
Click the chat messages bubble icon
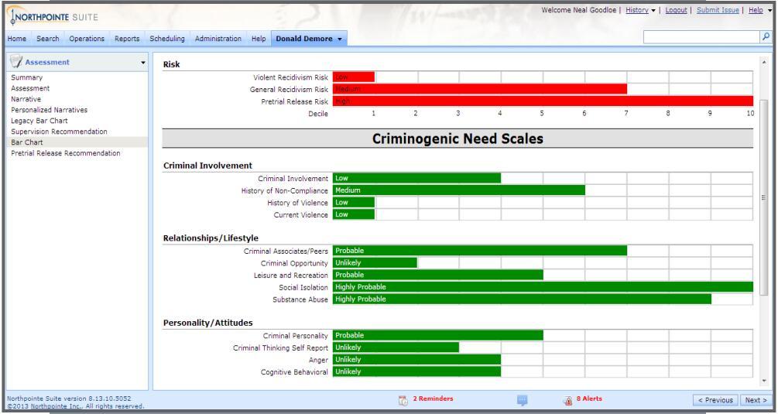pos(522,400)
